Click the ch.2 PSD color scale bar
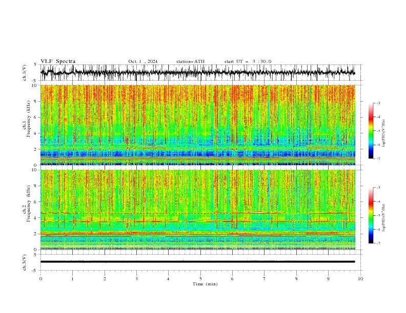The width and height of the screenshot is (406, 313). (x=371, y=215)
